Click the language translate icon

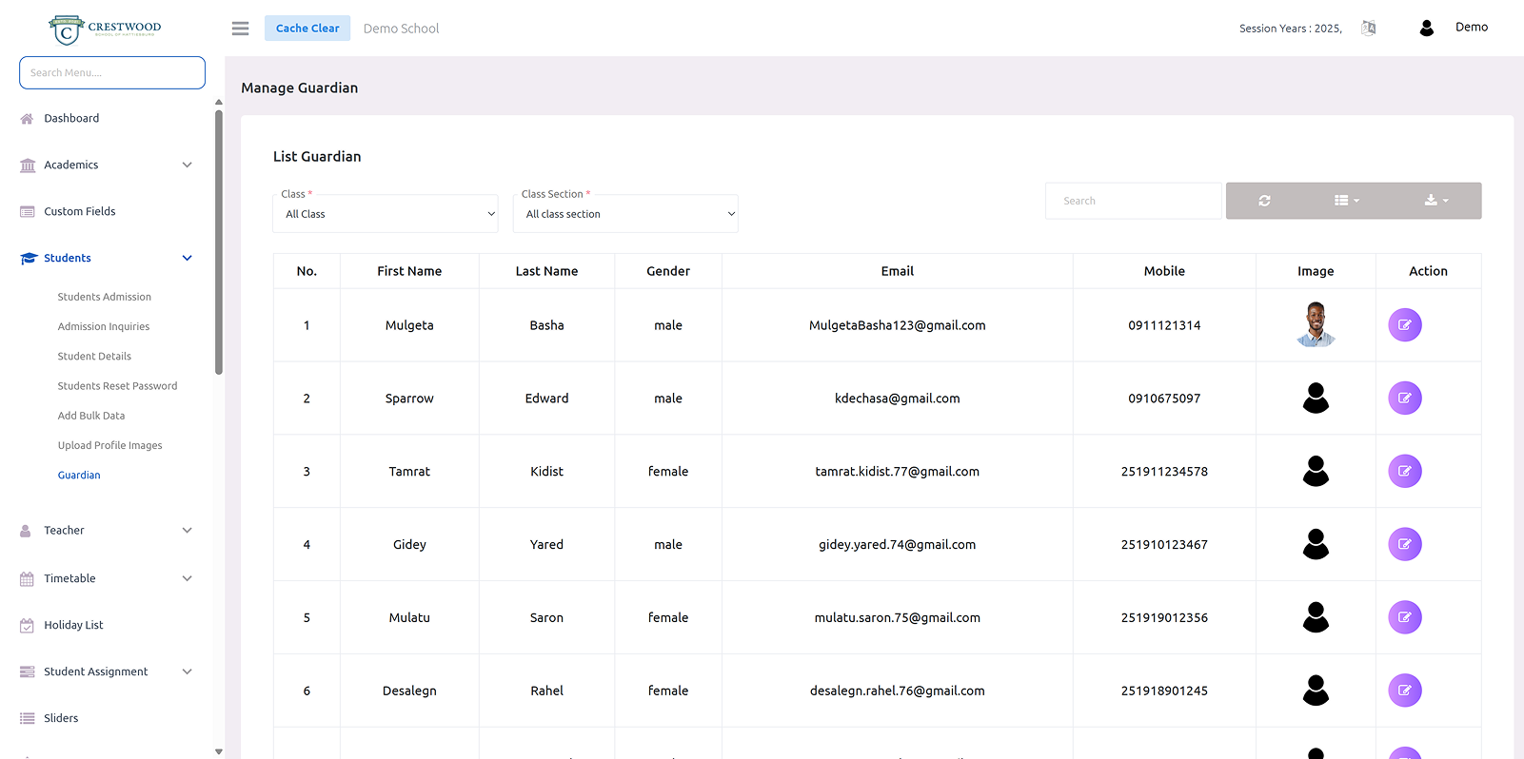coord(1368,29)
